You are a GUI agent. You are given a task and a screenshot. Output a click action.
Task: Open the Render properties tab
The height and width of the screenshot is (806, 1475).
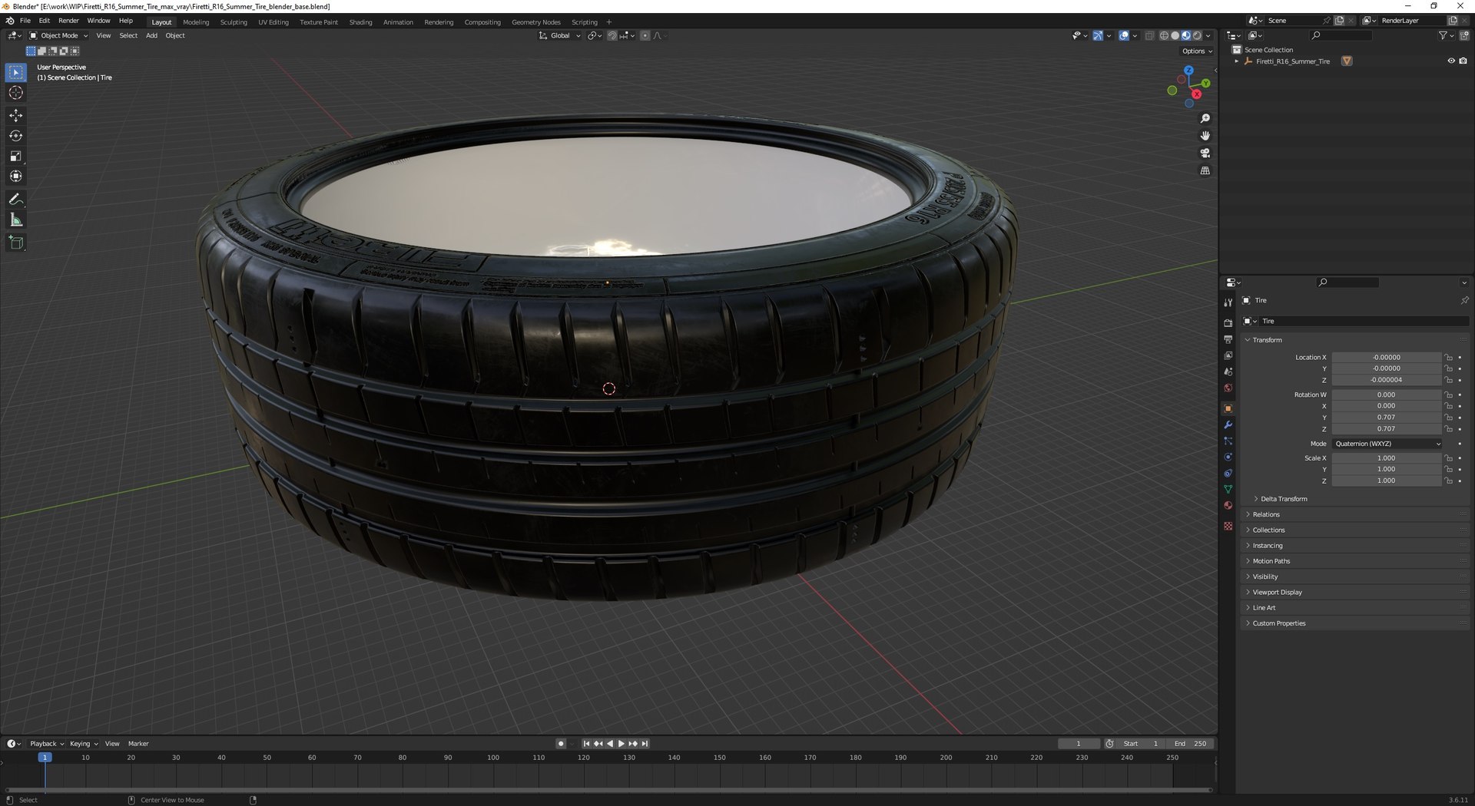1228,323
